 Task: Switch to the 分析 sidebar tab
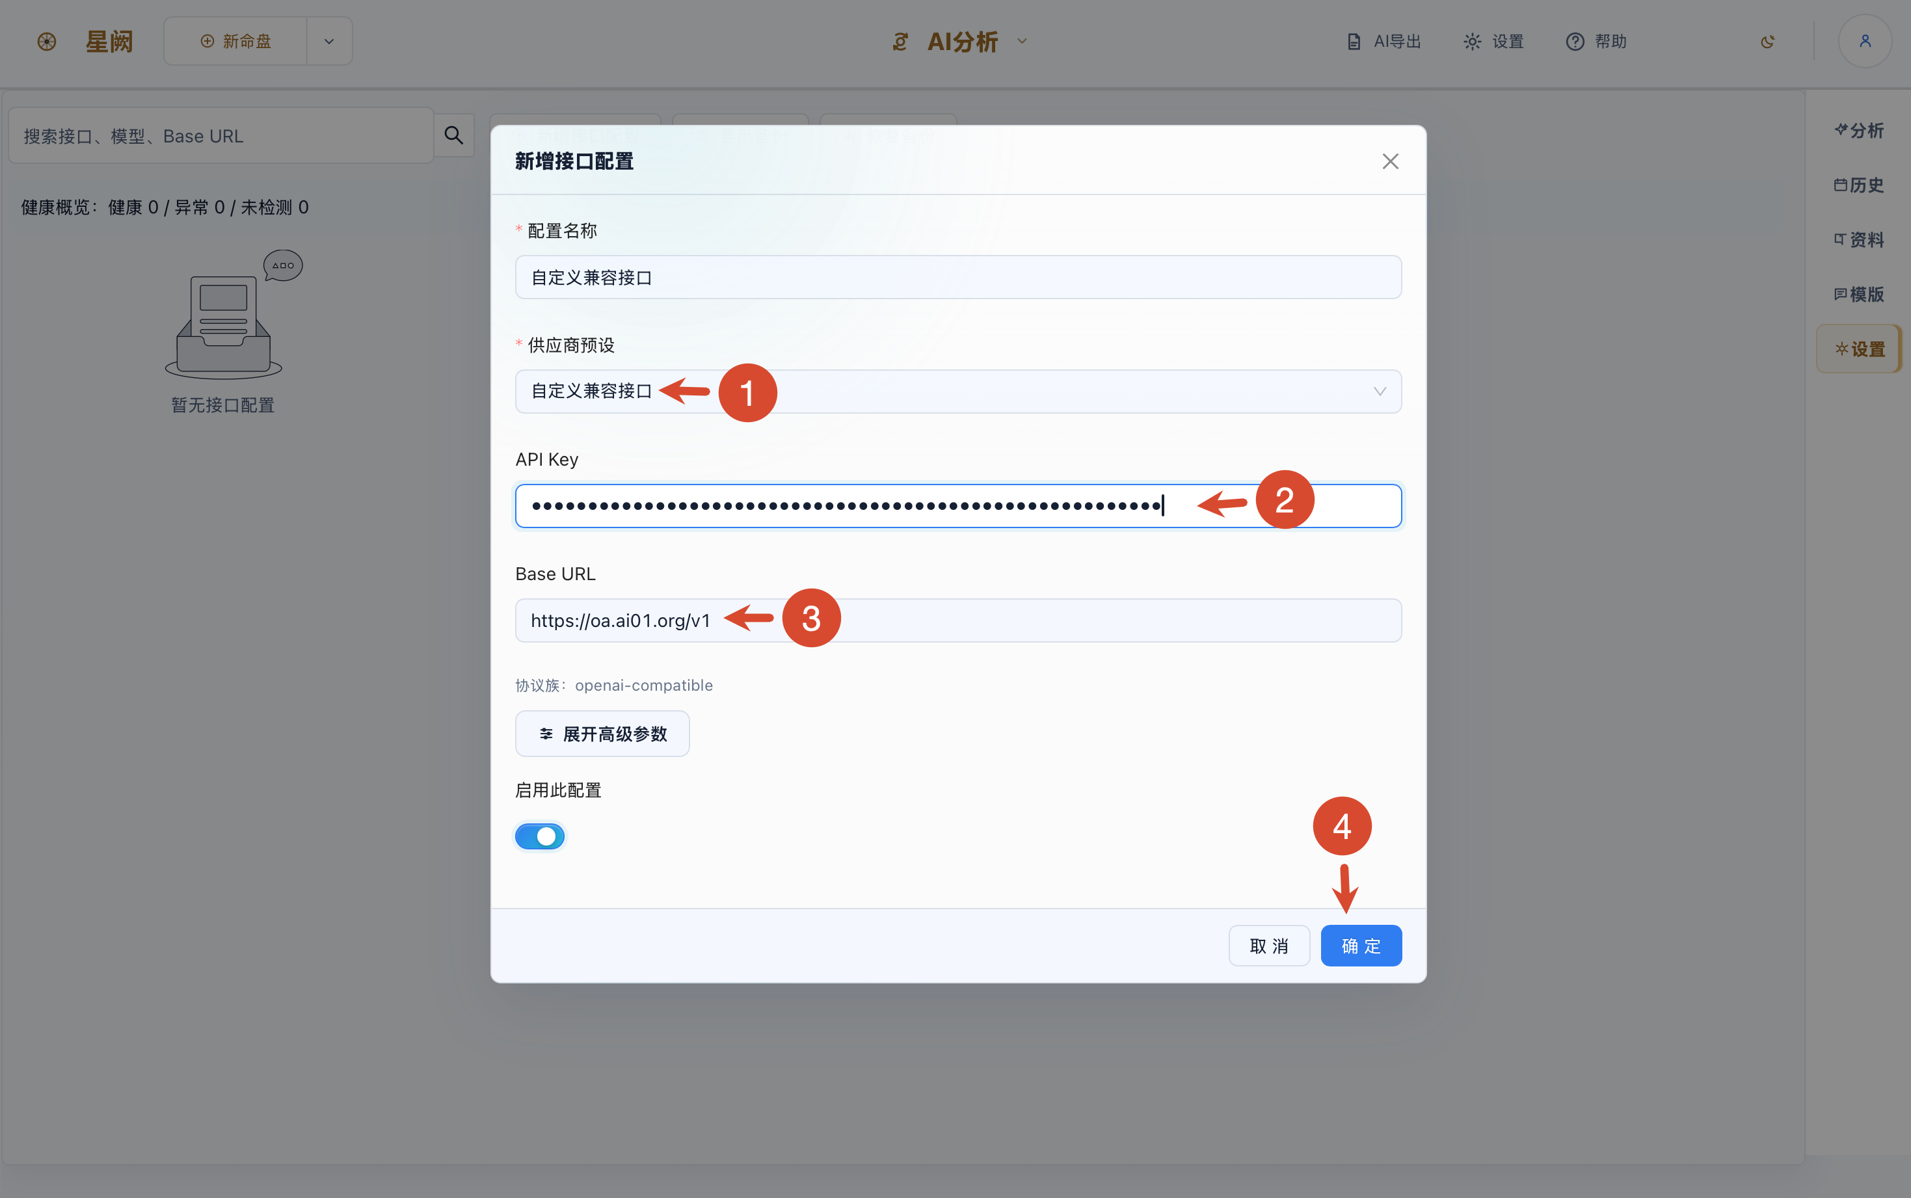pos(1859,130)
